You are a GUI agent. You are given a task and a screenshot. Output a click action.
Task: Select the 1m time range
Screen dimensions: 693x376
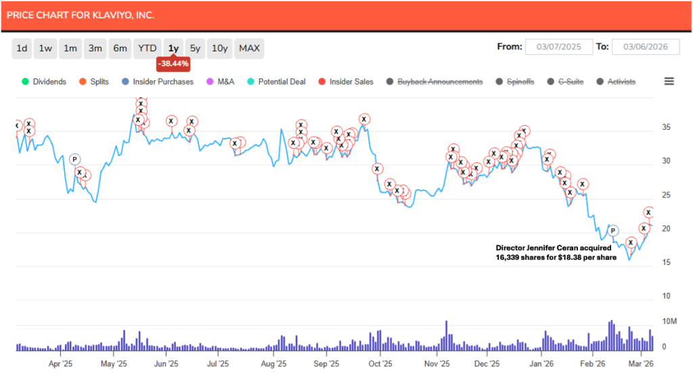(70, 48)
